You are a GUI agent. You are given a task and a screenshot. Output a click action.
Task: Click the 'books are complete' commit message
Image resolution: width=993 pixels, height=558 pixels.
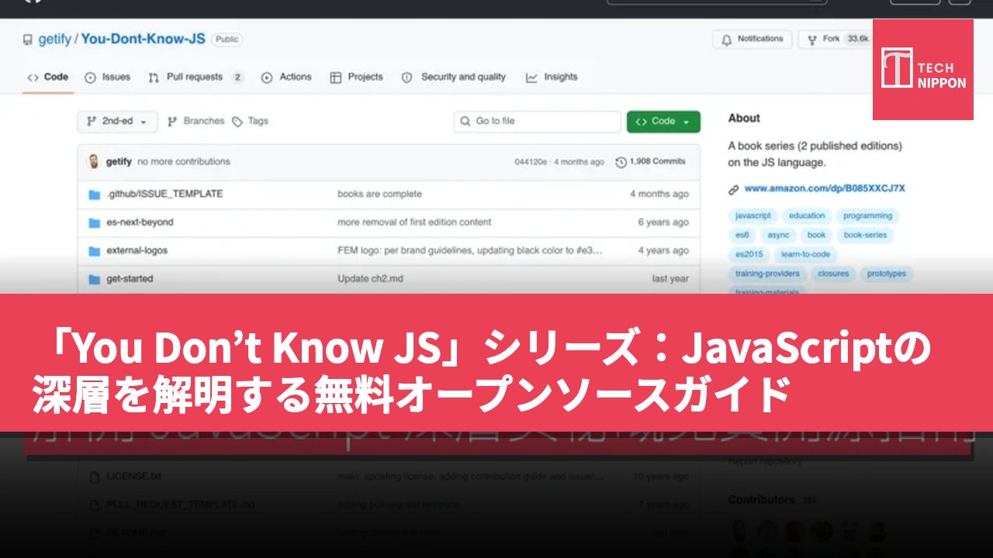[379, 194]
